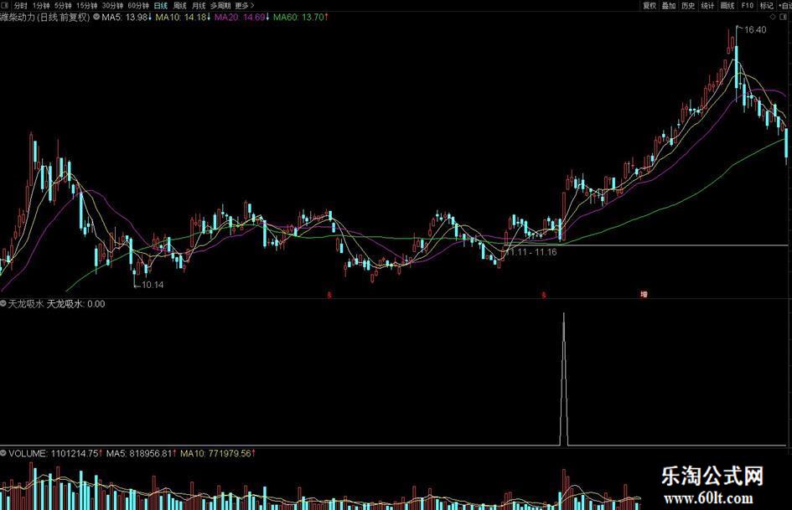Click the 天龙吸水: 0.00 indicator label
The width and height of the screenshot is (792, 510).
pos(75,304)
